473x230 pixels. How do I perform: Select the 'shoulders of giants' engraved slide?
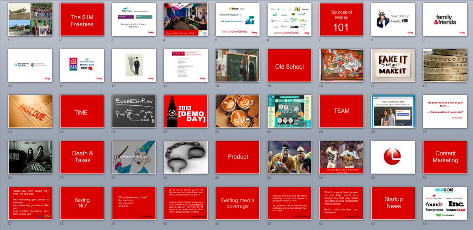(445, 65)
